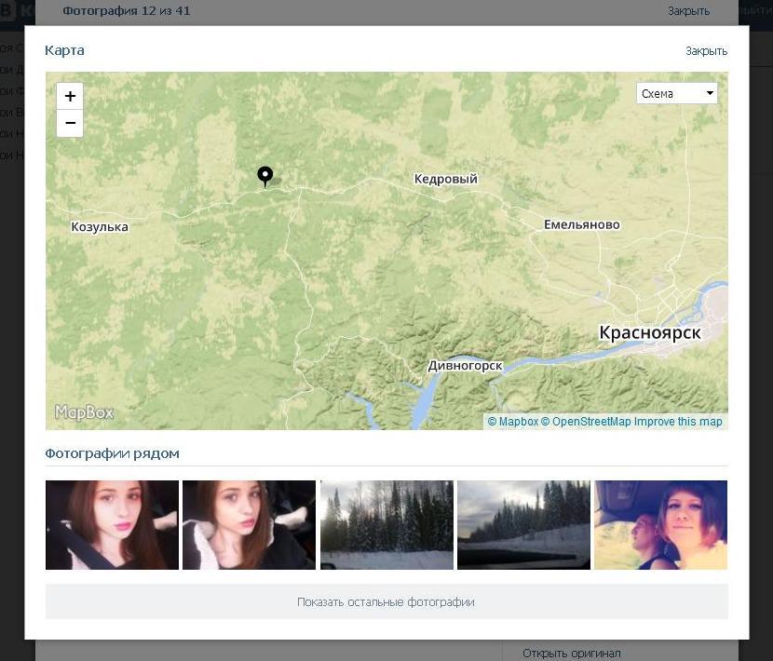Open the © Mapbox attribution link
This screenshot has height=661, width=773.
pyautogui.click(x=513, y=422)
